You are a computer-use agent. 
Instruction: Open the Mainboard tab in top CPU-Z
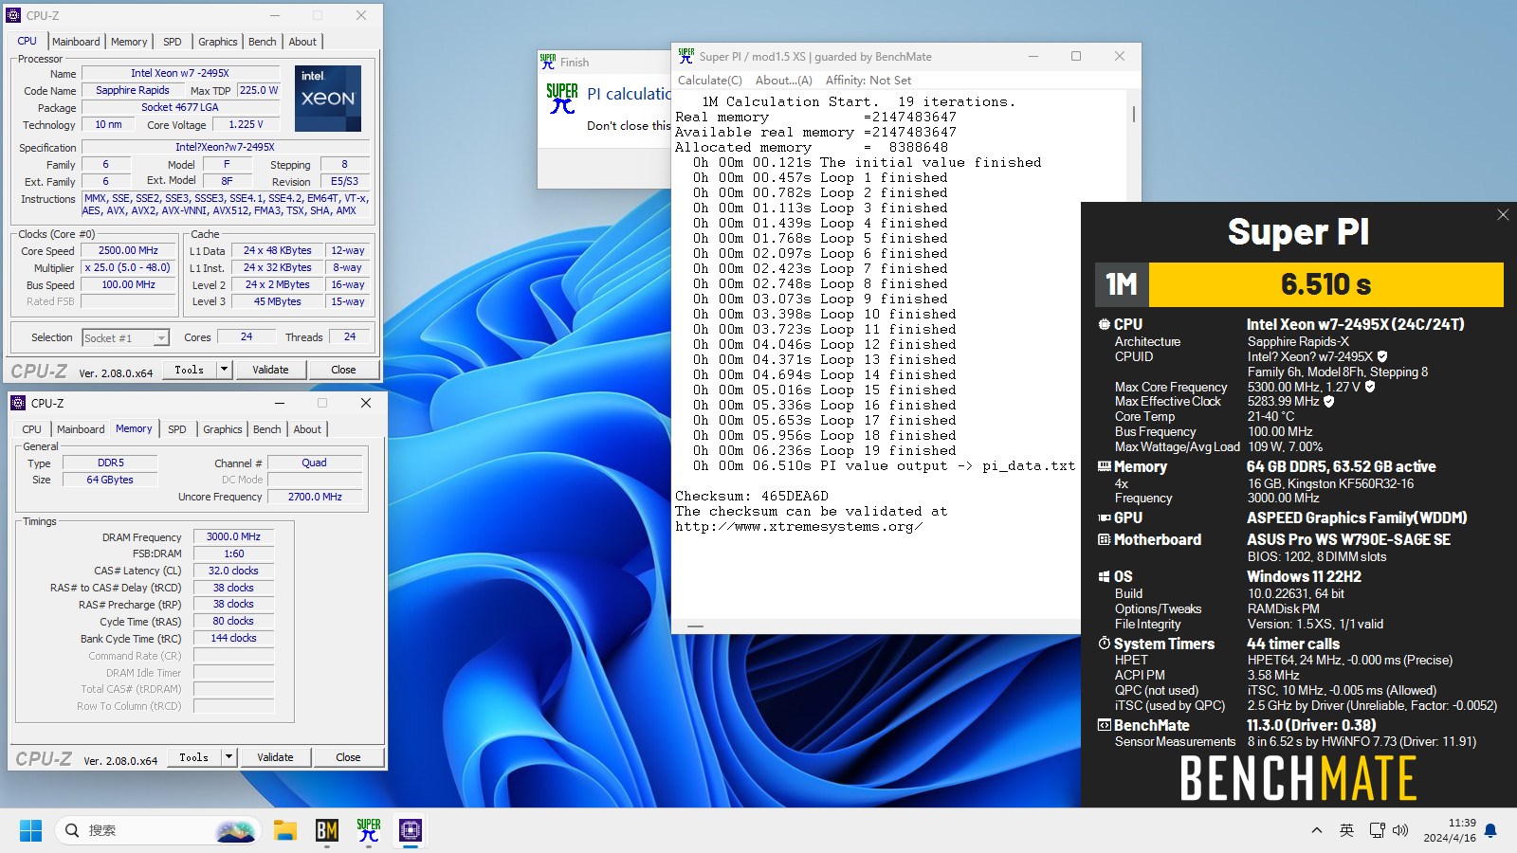point(76,42)
